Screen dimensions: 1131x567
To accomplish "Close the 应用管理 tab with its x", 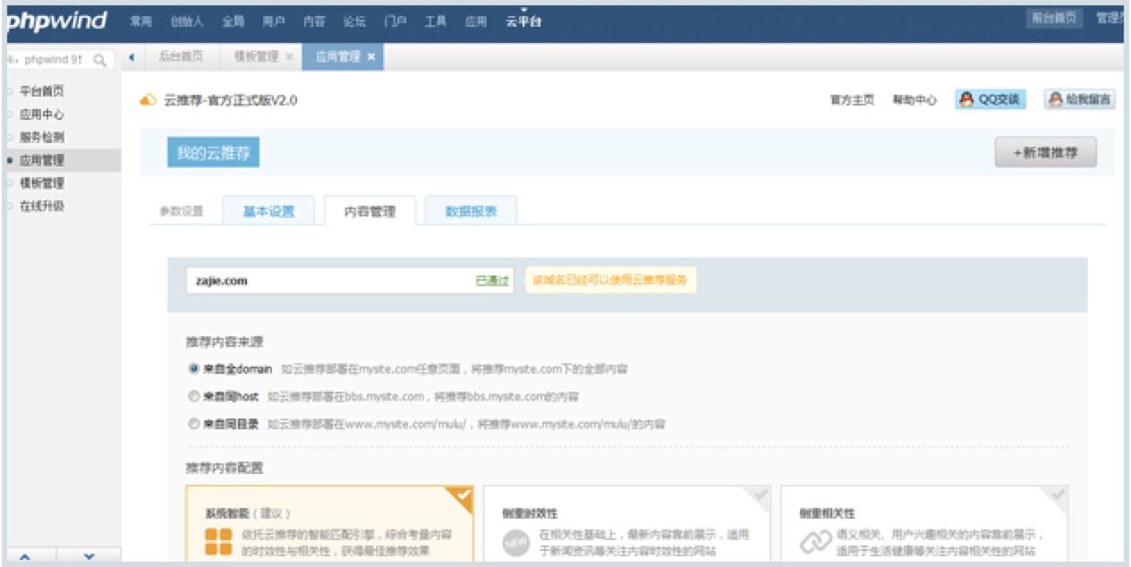I will 371,56.
